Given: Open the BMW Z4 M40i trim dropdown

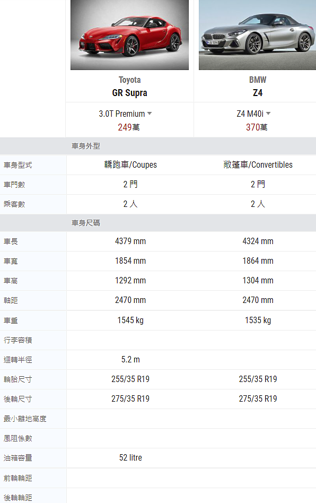Looking at the screenshot, I should point(253,114).
